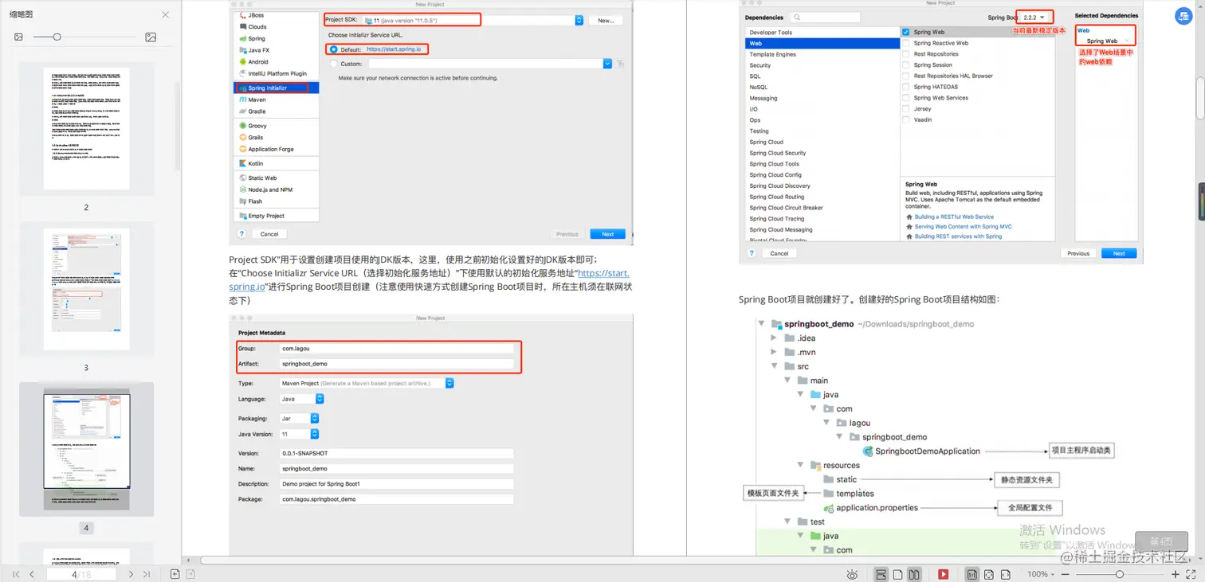1205x582 pixels.
Task: Expand the .idea folder node
Action: point(774,338)
